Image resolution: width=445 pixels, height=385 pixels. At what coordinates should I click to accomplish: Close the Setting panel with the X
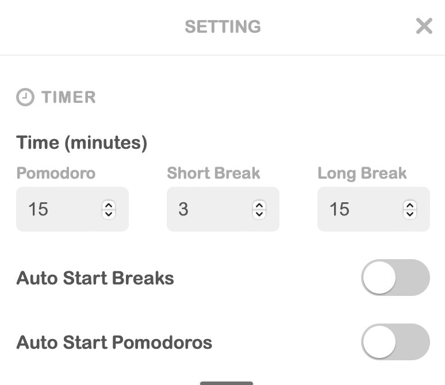pos(424,26)
